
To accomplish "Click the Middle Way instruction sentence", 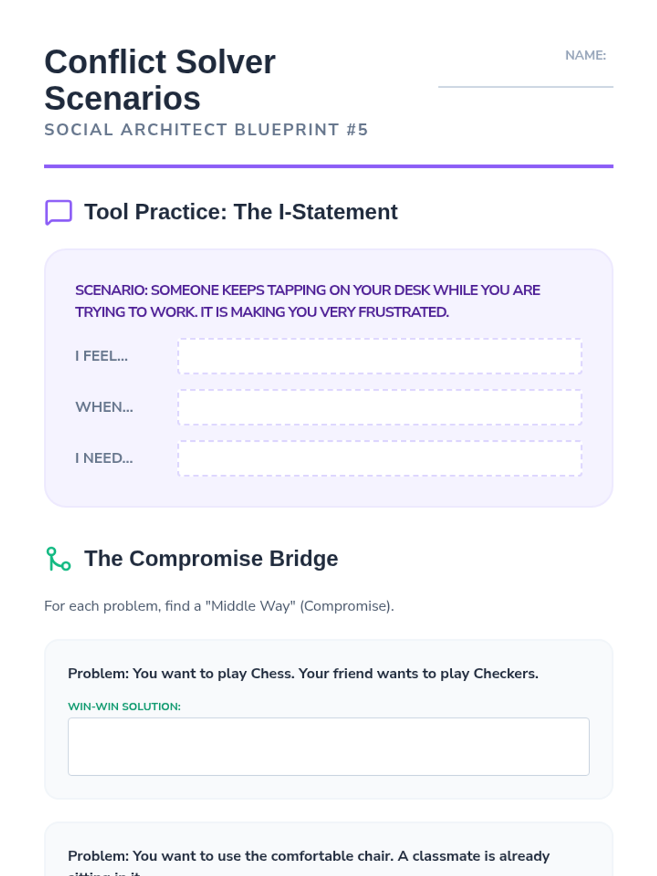I will coord(219,606).
